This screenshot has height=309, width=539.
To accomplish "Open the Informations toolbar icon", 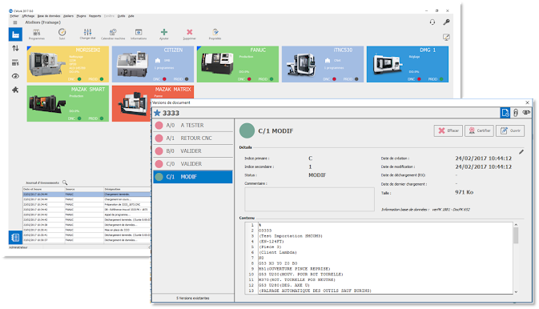I will (x=139, y=34).
